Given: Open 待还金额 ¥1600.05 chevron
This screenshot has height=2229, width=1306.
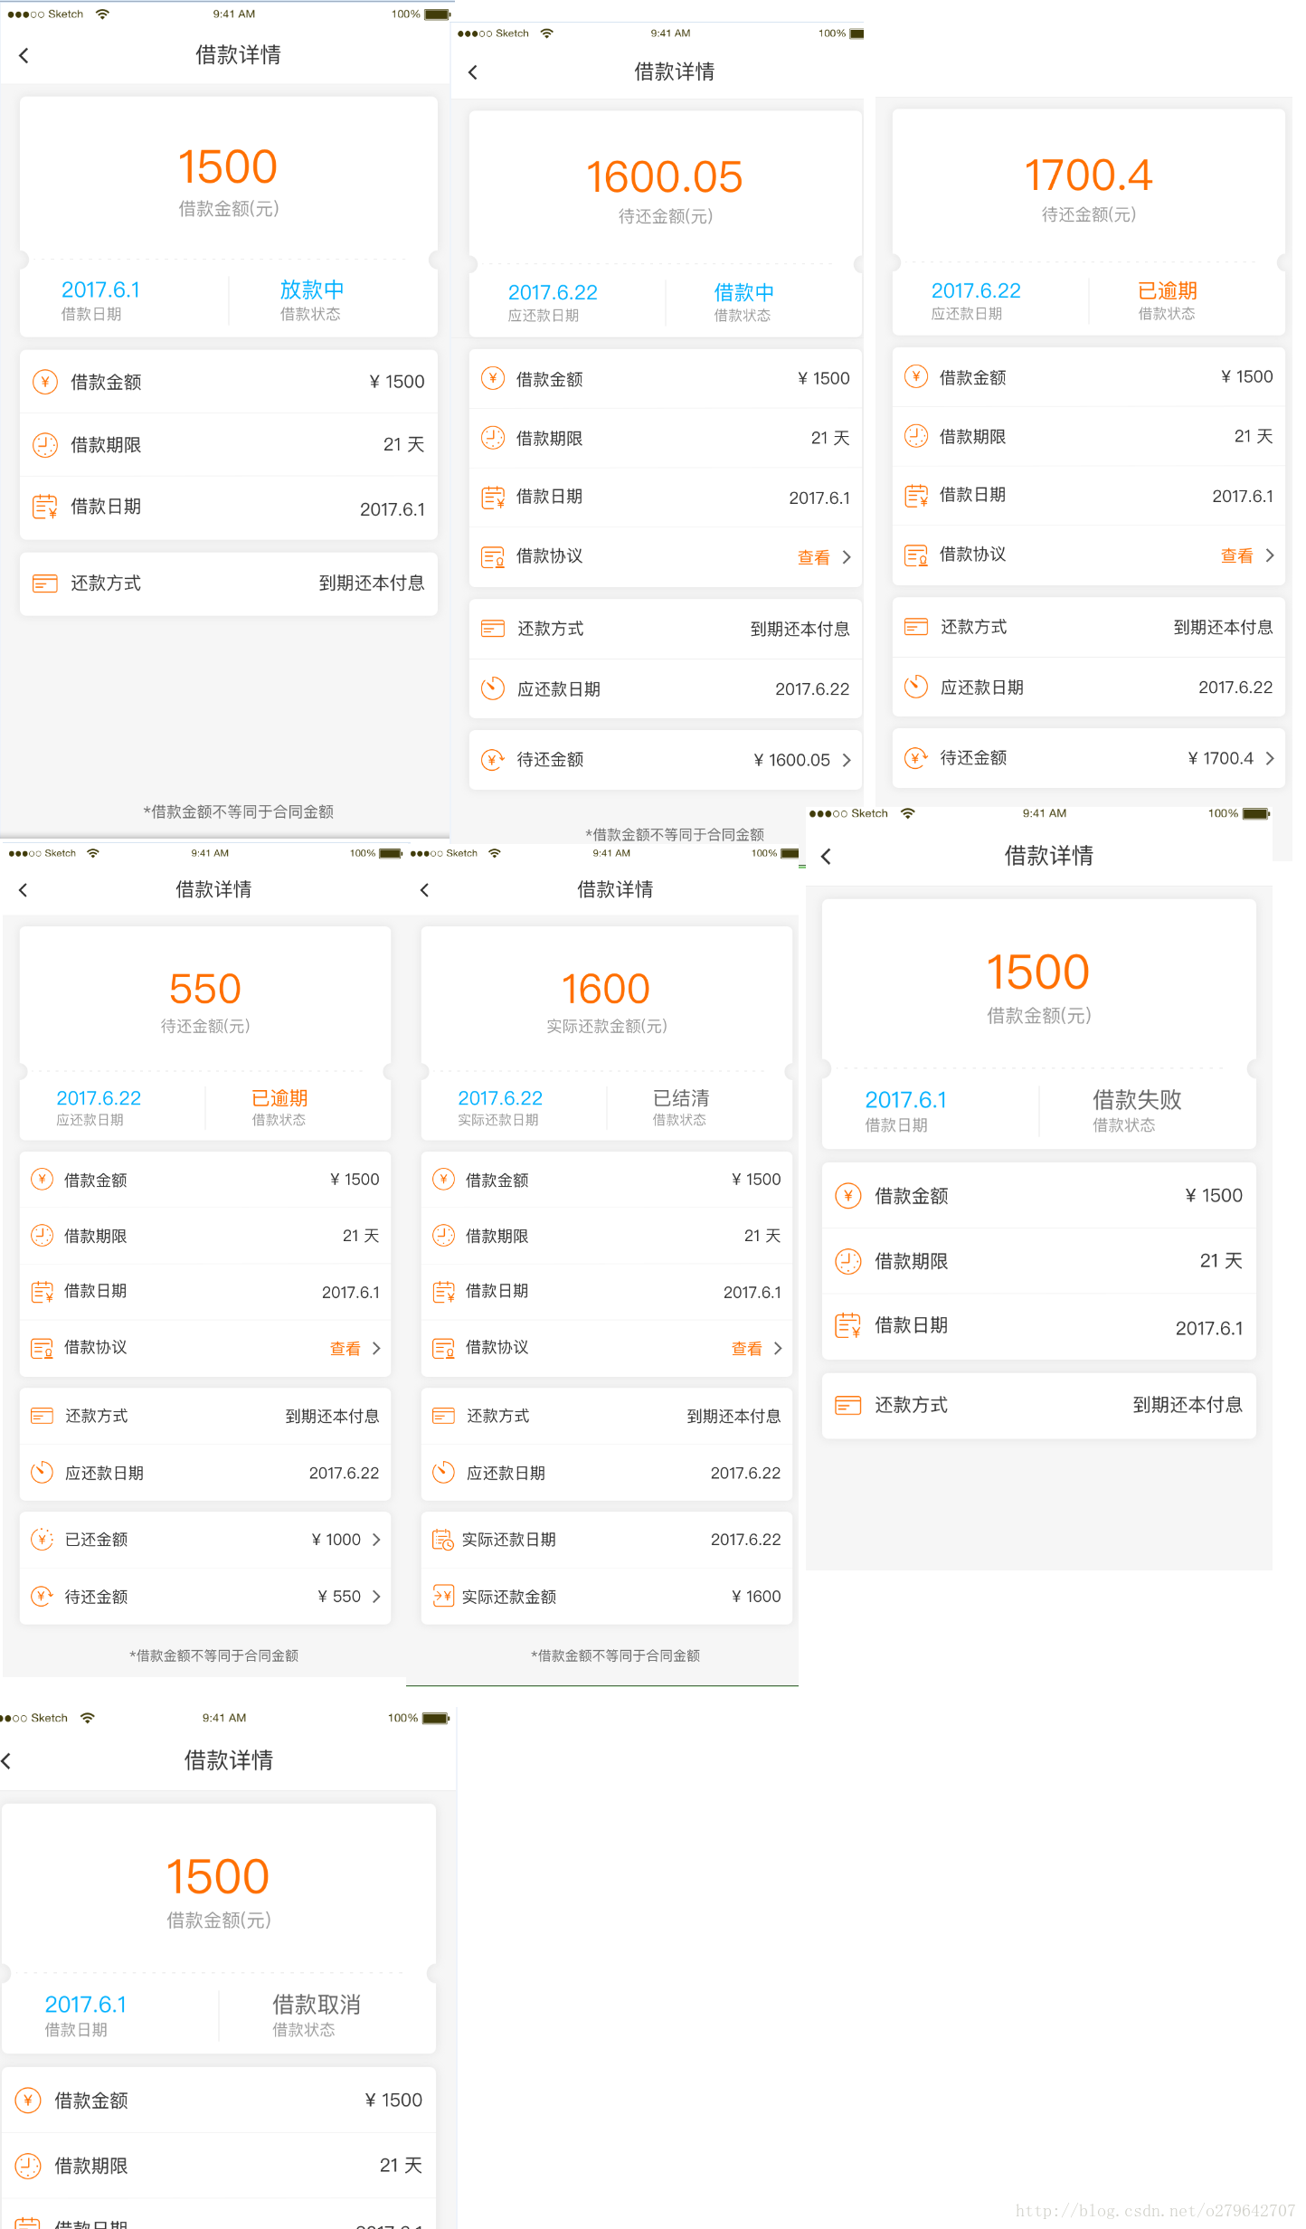Looking at the screenshot, I should pos(847,760).
